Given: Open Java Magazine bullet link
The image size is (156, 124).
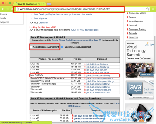Looking at the screenshot, I should 41,18.
